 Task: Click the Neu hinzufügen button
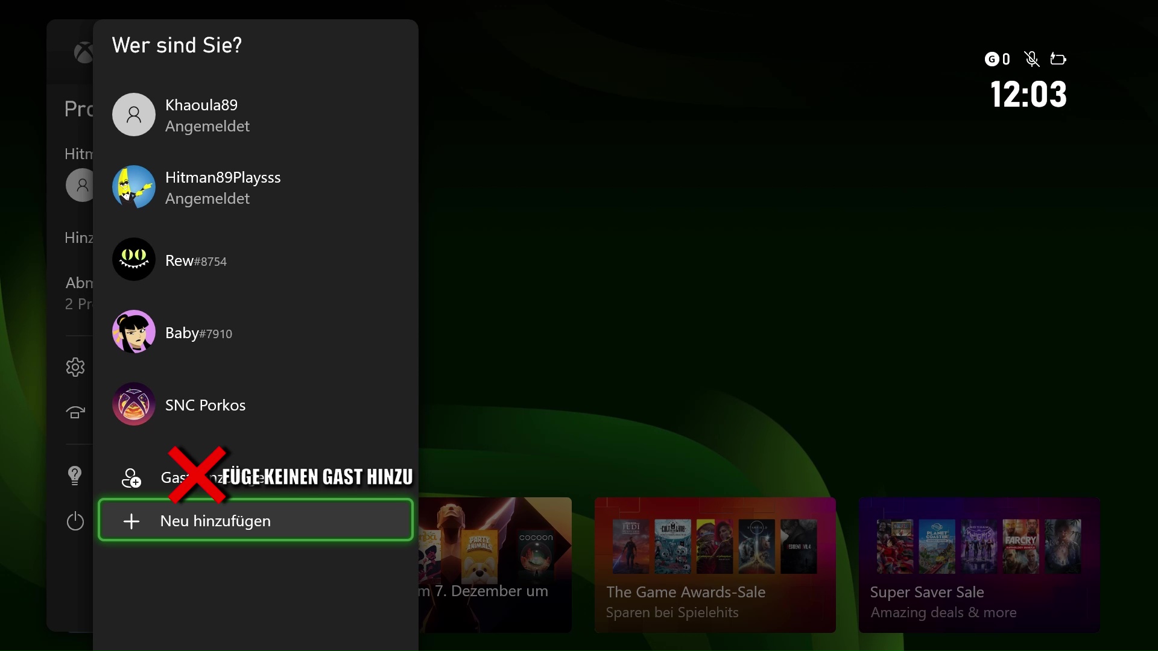tap(256, 520)
